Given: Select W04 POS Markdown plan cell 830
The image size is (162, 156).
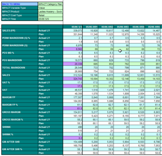Looking at the screenshot, I should click(x=137, y=64).
